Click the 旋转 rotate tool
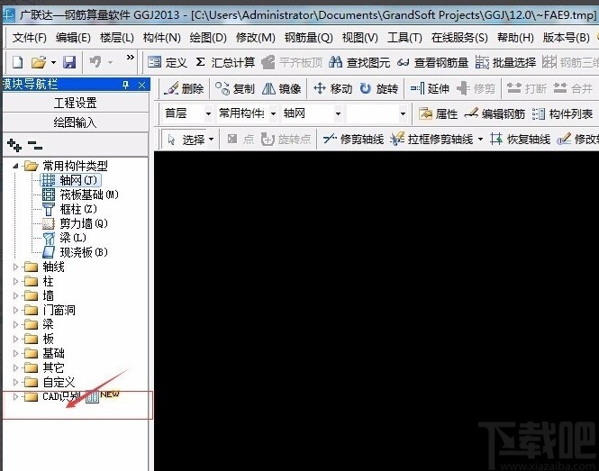Screen dimensions: 599x471 379,88
